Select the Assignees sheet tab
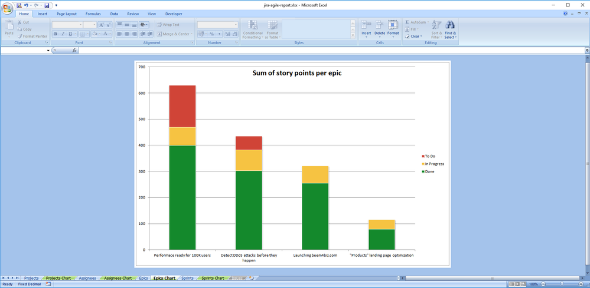This screenshot has height=288, width=590. pyautogui.click(x=87, y=278)
